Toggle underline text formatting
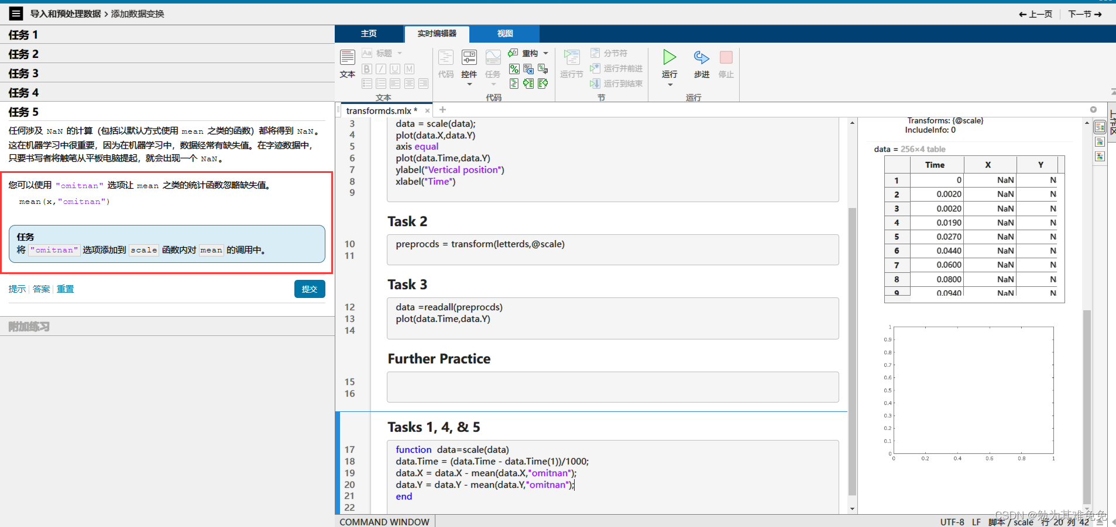1116x527 pixels. (x=395, y=69)
